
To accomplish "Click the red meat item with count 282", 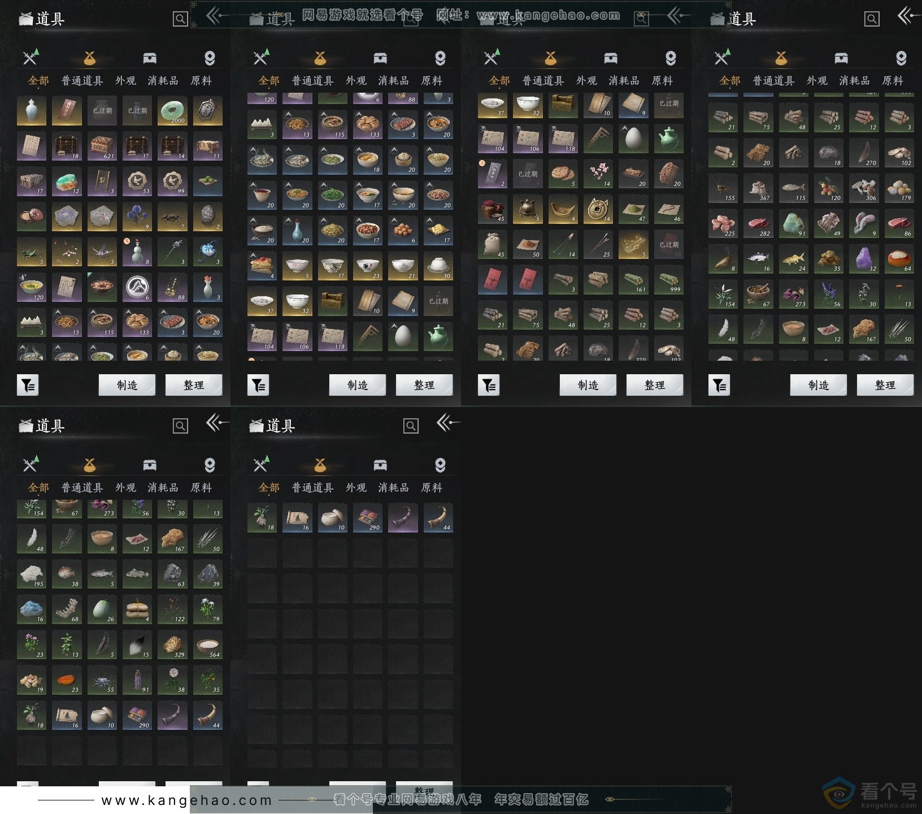I will [758, 224].
